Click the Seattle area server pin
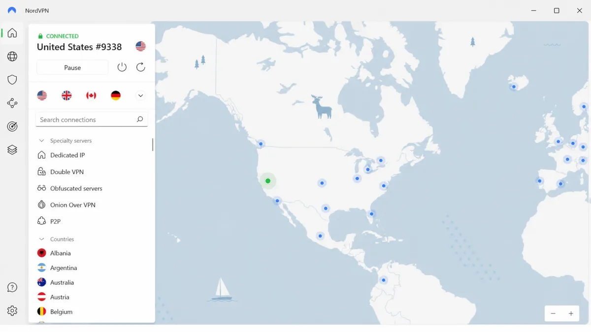 261,144
